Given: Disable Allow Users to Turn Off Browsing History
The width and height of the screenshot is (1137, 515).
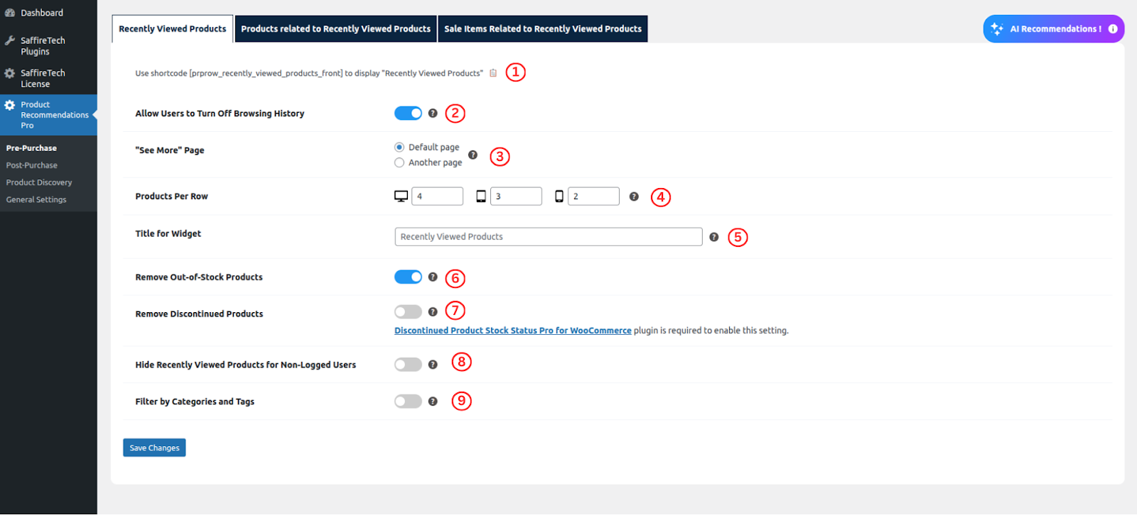Looking at the screenshot, I should point(408,113).
